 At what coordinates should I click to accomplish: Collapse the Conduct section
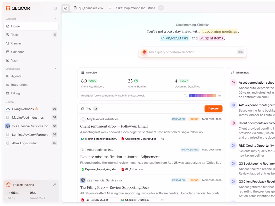(55, 19)
